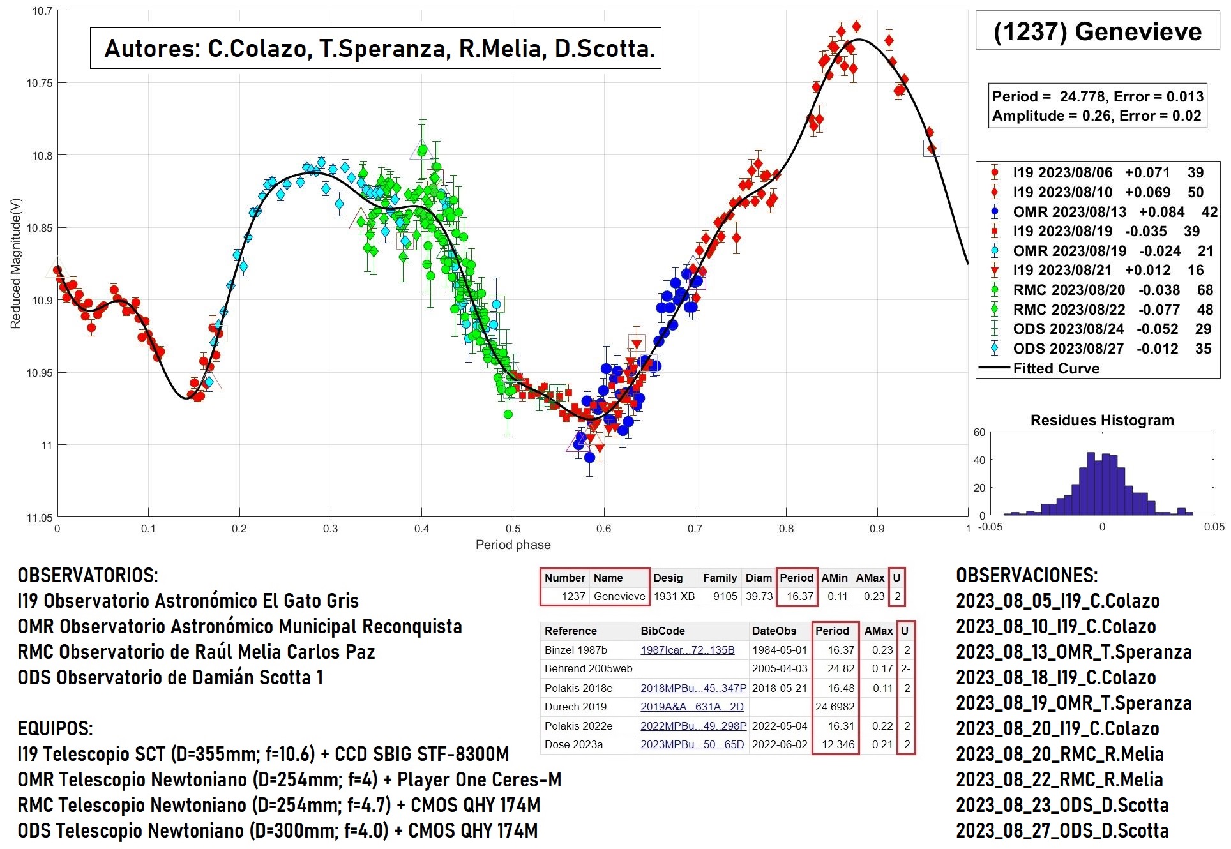1231x849 pixels.
Task: Click the OMR 2023/08/19 legend cyan circle marker
Action: (x=994, y=251)
